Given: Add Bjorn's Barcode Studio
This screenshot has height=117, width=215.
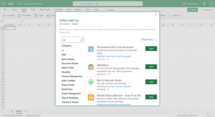Looking at the screenshot, I should tap(151, 82).
